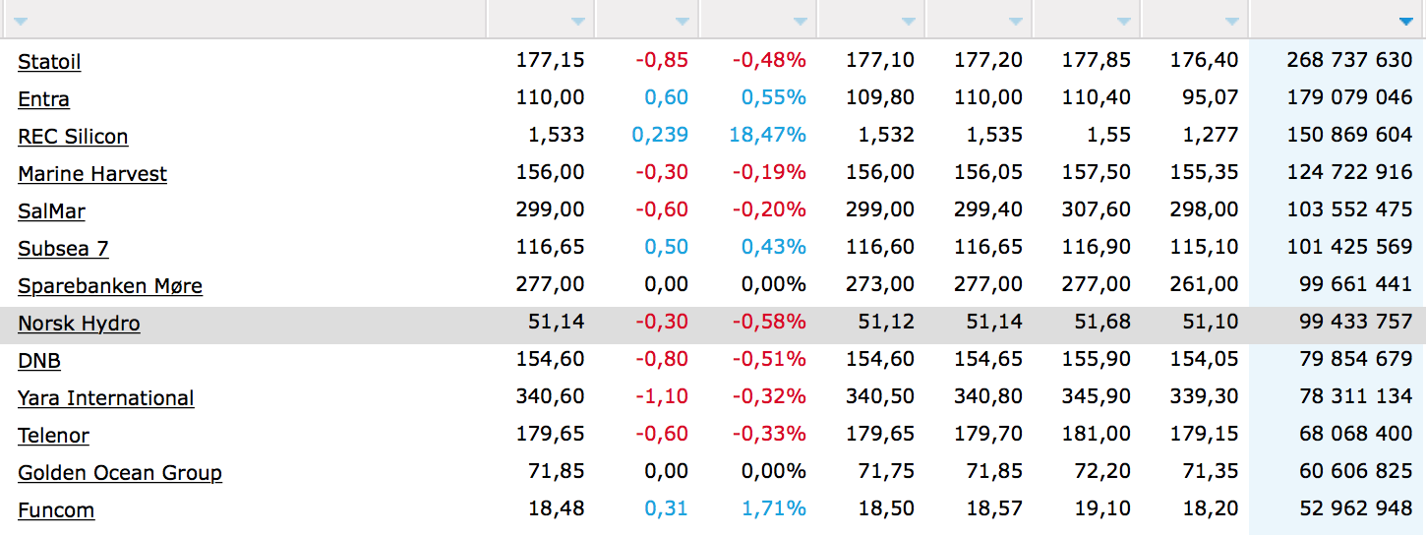This screenshot has width=1426, height=535.
Task: Sort arrow above the last price column starting 177,15
Action: 578,21
